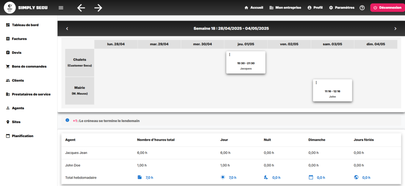The height and width of the screenshot is (186, 405).
Task: Click the forward arrow in header
Action: coord(98,8)
